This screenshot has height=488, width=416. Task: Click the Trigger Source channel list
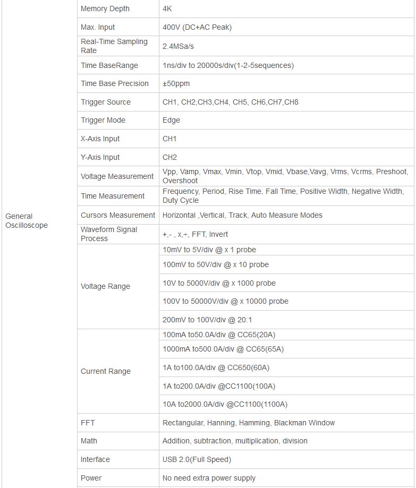[230, 102]
